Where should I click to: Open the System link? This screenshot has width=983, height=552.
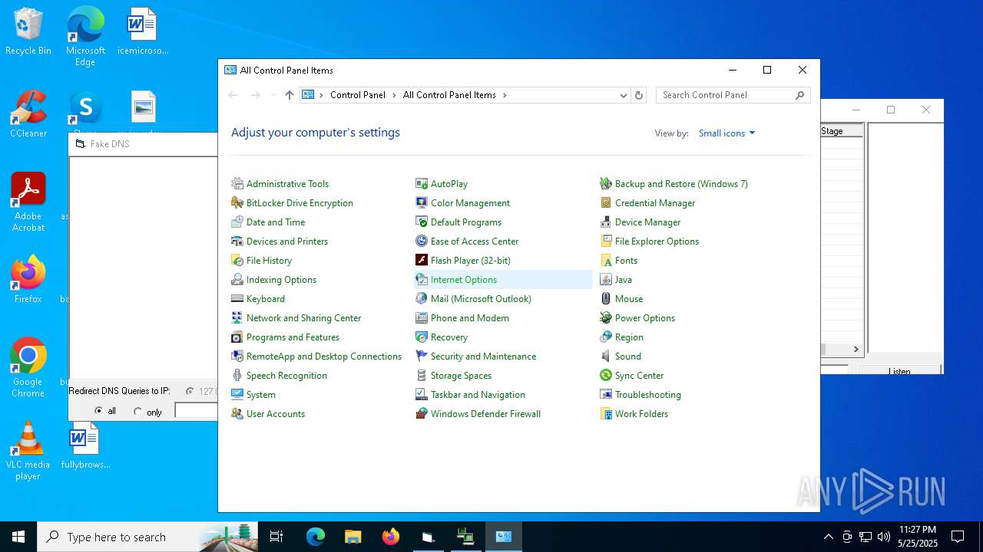(x=261, y=395)
